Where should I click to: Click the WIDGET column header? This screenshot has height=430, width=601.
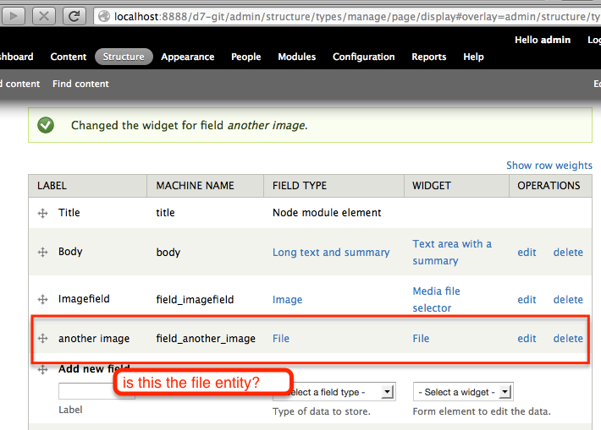point(431,186)
